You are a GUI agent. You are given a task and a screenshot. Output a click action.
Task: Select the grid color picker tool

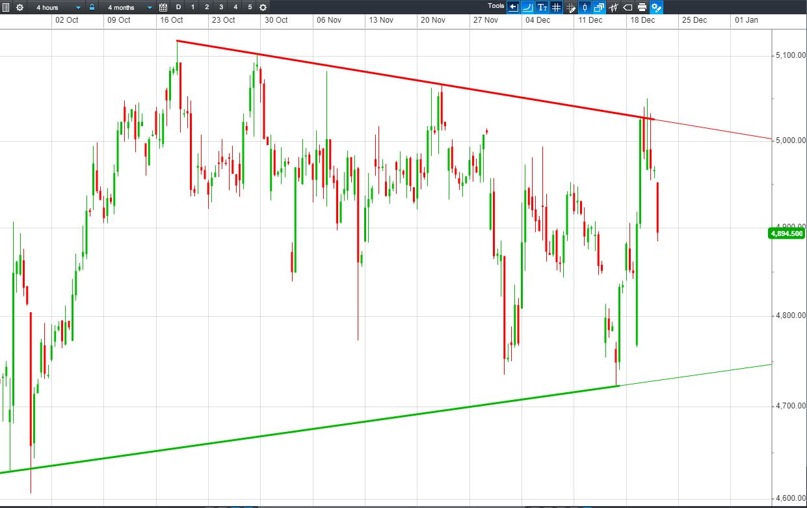point(570,7)
